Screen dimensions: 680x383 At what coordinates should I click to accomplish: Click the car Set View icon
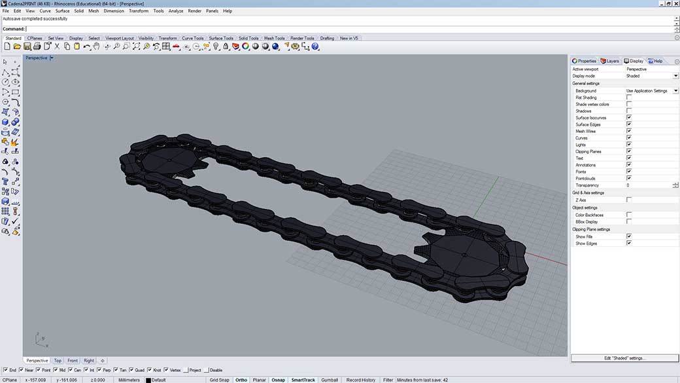point(176,46)
